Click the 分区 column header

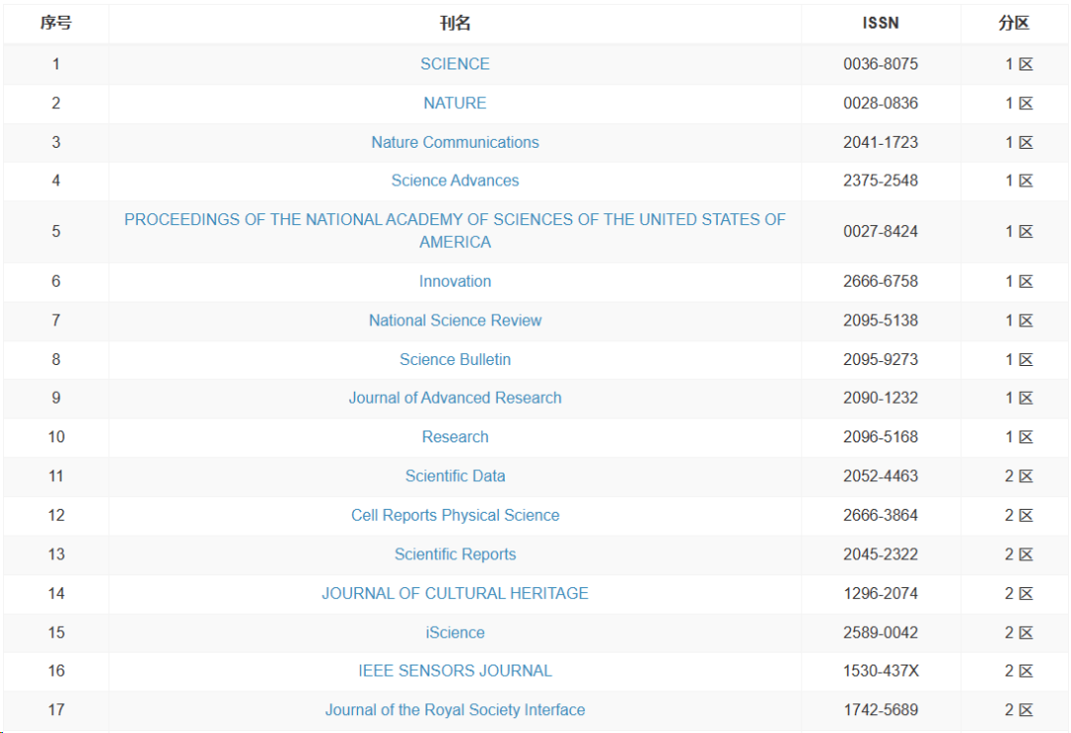click(x=1013, y=23)
